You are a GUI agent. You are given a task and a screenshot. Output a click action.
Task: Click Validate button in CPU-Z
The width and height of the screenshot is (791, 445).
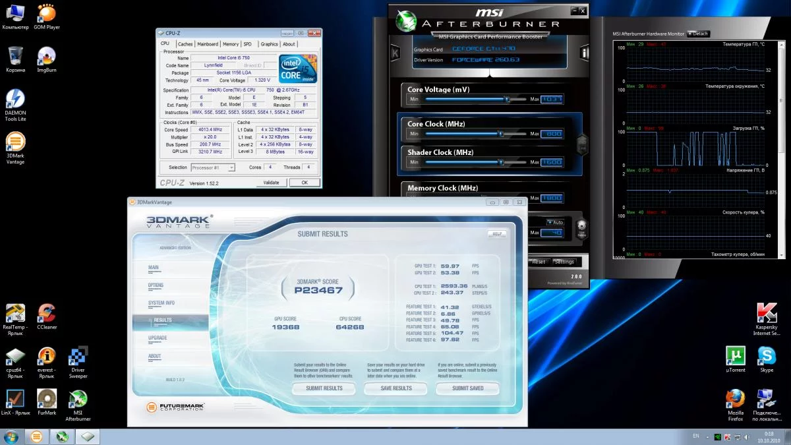coord(271,183)
